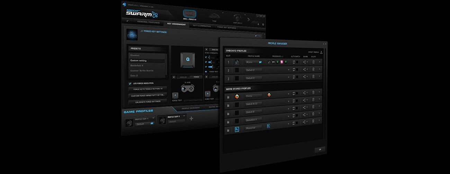Select the Isku+ Force FX device icon

190,14
